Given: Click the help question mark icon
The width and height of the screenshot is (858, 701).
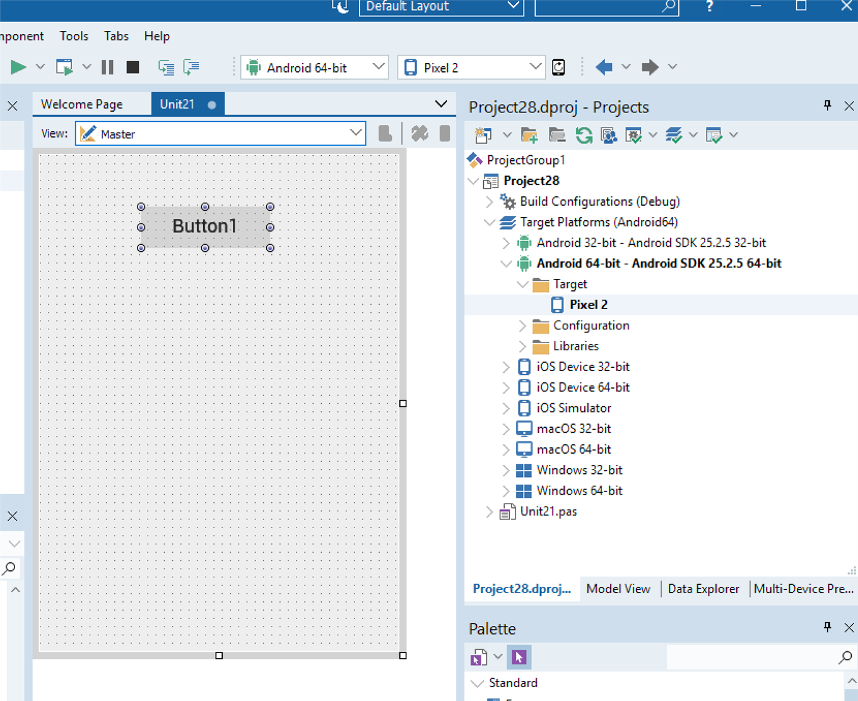Looking at the screenshot, I should click(x=710, y=6).
